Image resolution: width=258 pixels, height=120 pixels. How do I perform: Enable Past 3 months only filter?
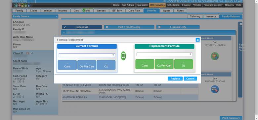coord(107,27)
